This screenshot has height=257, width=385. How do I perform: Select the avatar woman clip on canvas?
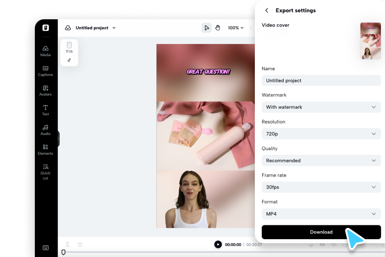pyautogui.click(x=191, y=200)
